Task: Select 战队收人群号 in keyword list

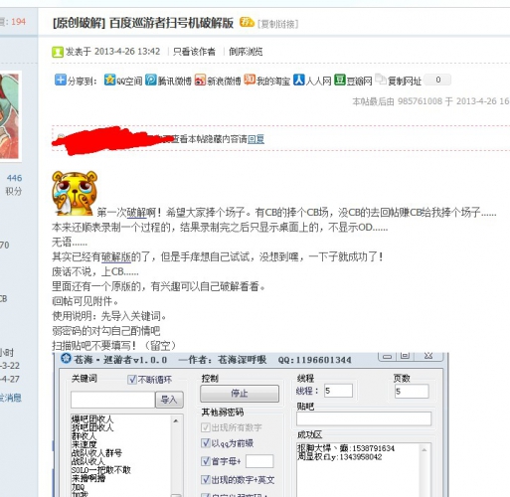Action: click(96, 452)
